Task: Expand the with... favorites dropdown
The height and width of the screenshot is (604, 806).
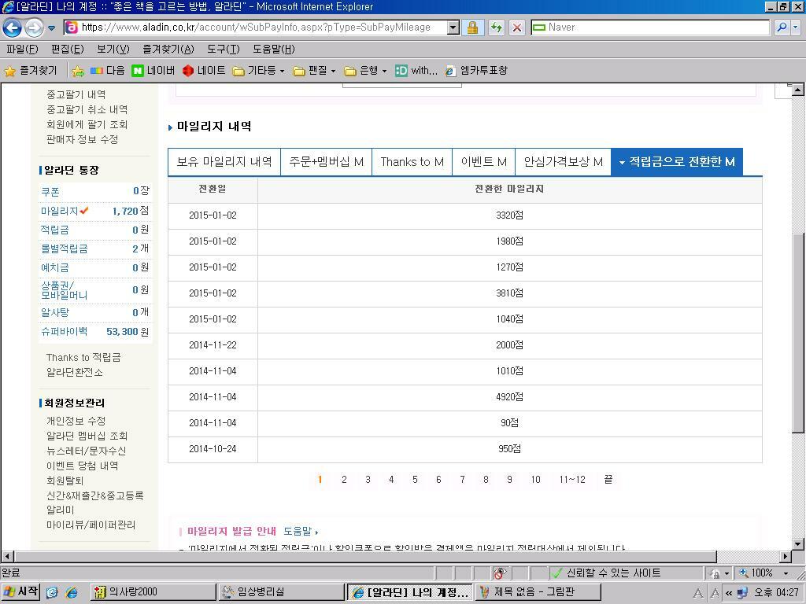Action: [x=416, y=71]
